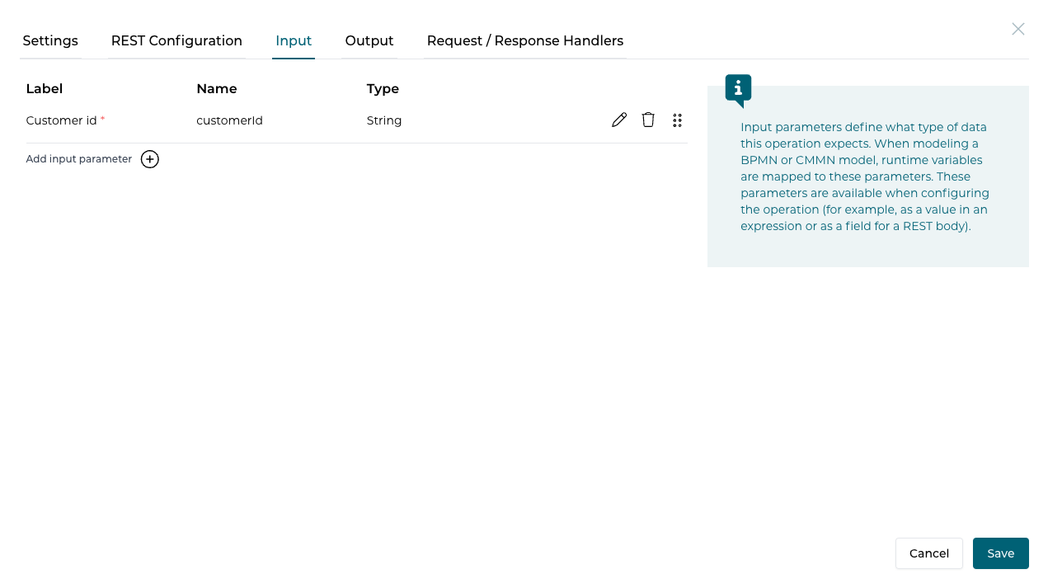Edit the Customer id parameter with the pencil icon

coord(619,120)
